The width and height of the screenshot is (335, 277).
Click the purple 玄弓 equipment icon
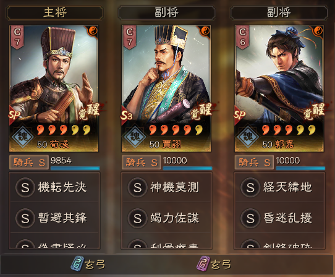click(x=202, y=264)
